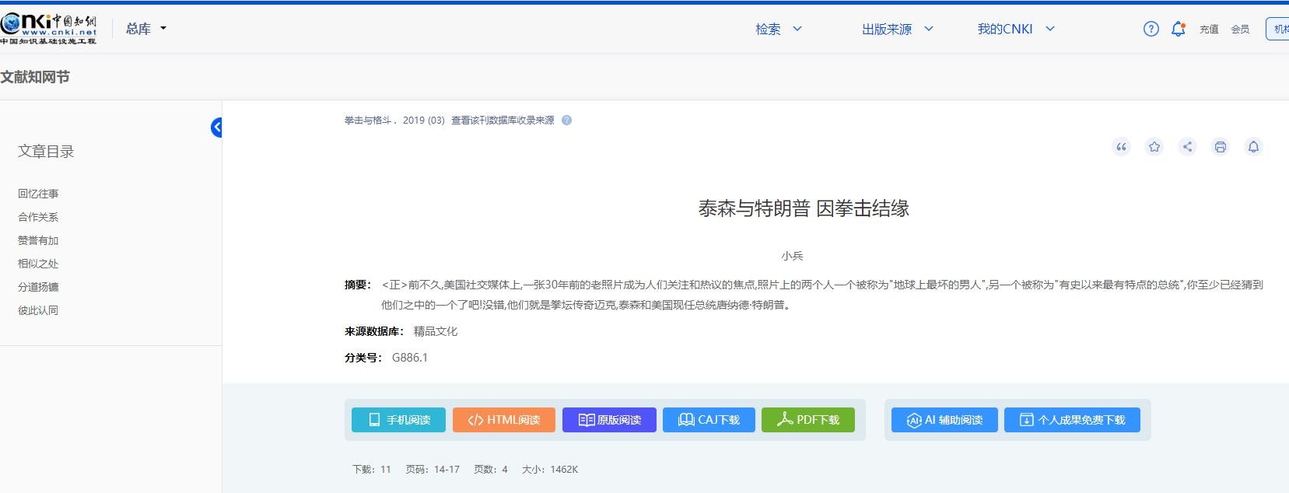Collapse the article outline sidebar

pos(216,128)
